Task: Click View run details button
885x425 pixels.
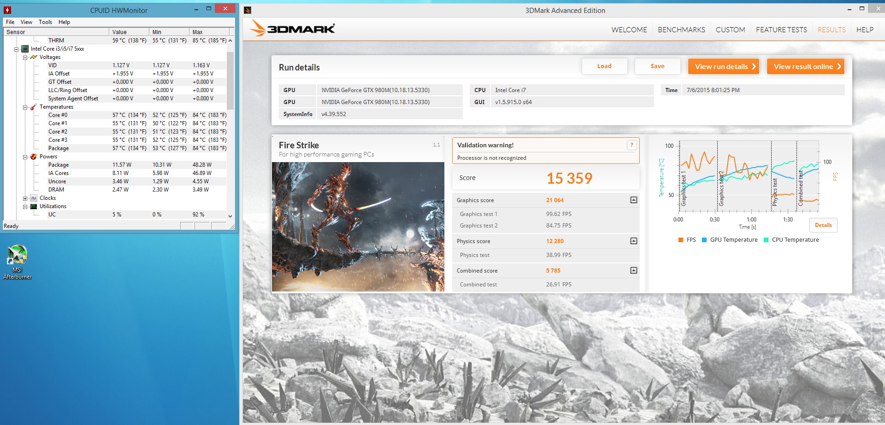Action: tap(724, 66)
